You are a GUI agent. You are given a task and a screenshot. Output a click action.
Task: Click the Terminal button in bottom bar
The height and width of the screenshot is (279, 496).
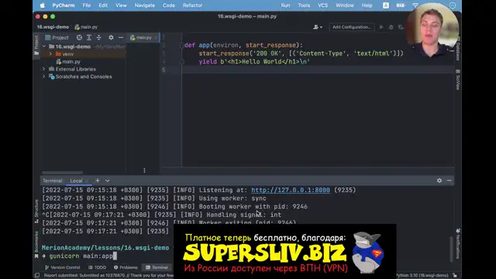point(157,267)
